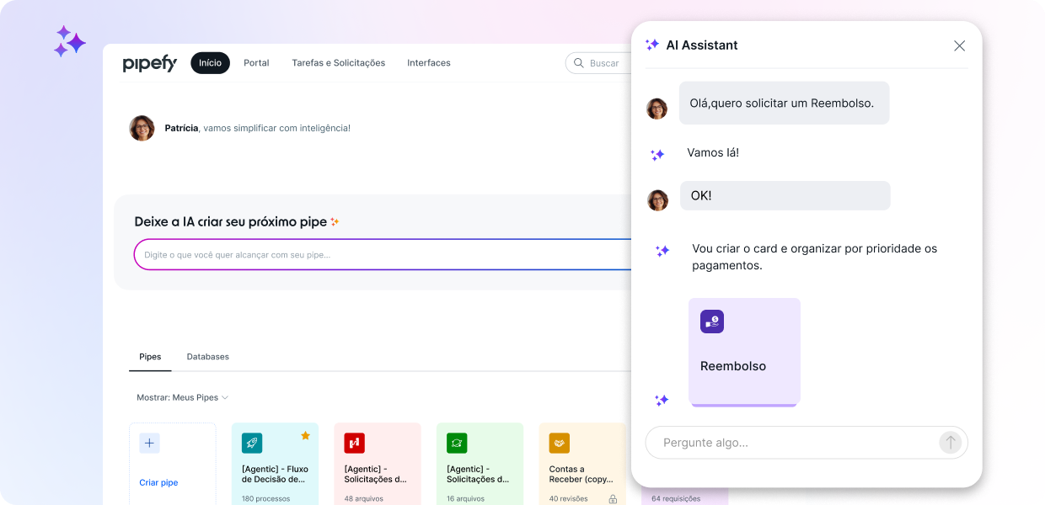The image size is (1045, 505).
Task: Click the Pergunte algo chat input
Action: [x=792, y=443]
